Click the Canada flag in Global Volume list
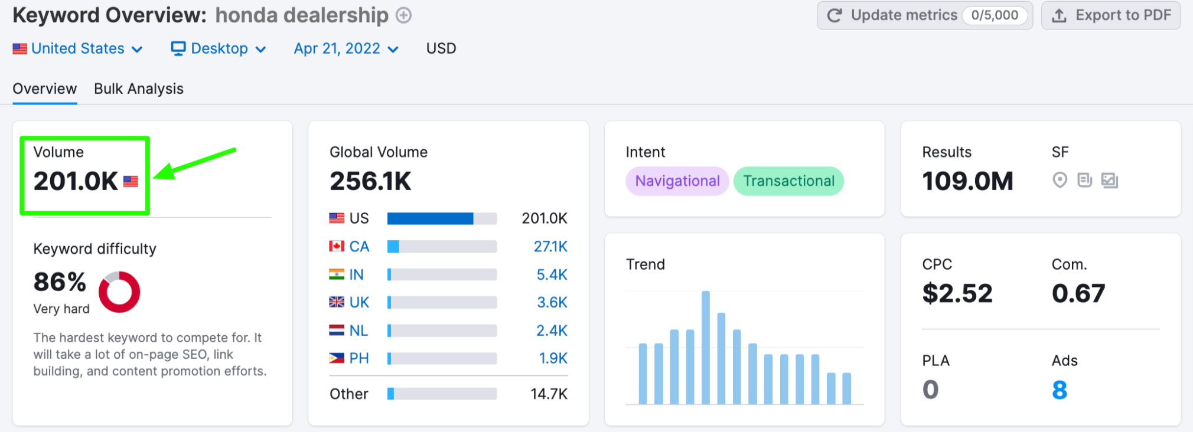This screenshot has width=1193, height=432. pos(337,246)
